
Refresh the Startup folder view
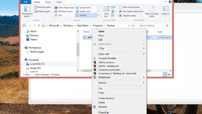click(133, 26)
